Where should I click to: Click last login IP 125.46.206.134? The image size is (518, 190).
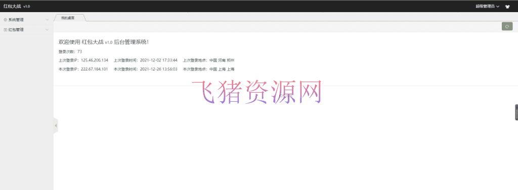click(x=95, y=60)
